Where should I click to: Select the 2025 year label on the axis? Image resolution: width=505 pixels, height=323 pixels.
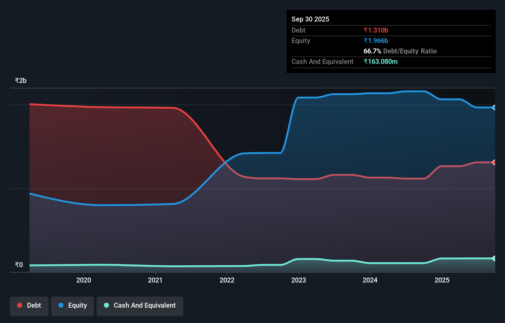(x=442, y=280)
